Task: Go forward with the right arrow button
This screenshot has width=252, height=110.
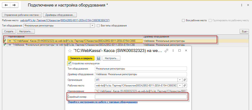Action: coord(14,5)
